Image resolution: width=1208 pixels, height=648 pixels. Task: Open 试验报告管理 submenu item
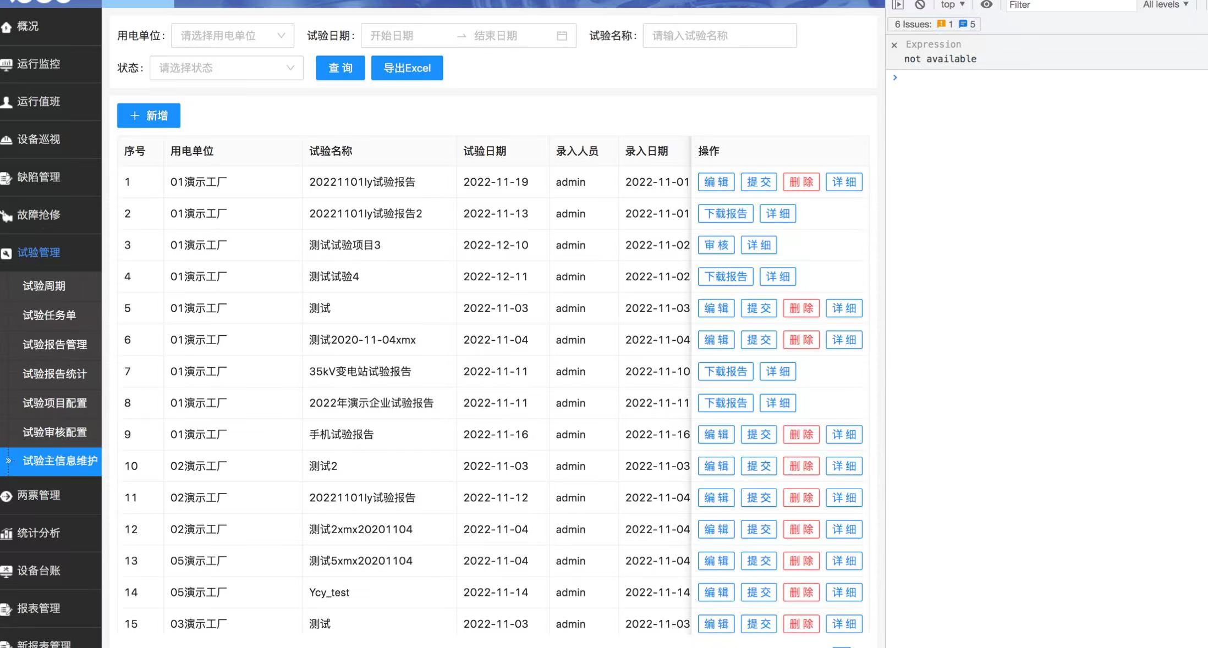(51, 344)
